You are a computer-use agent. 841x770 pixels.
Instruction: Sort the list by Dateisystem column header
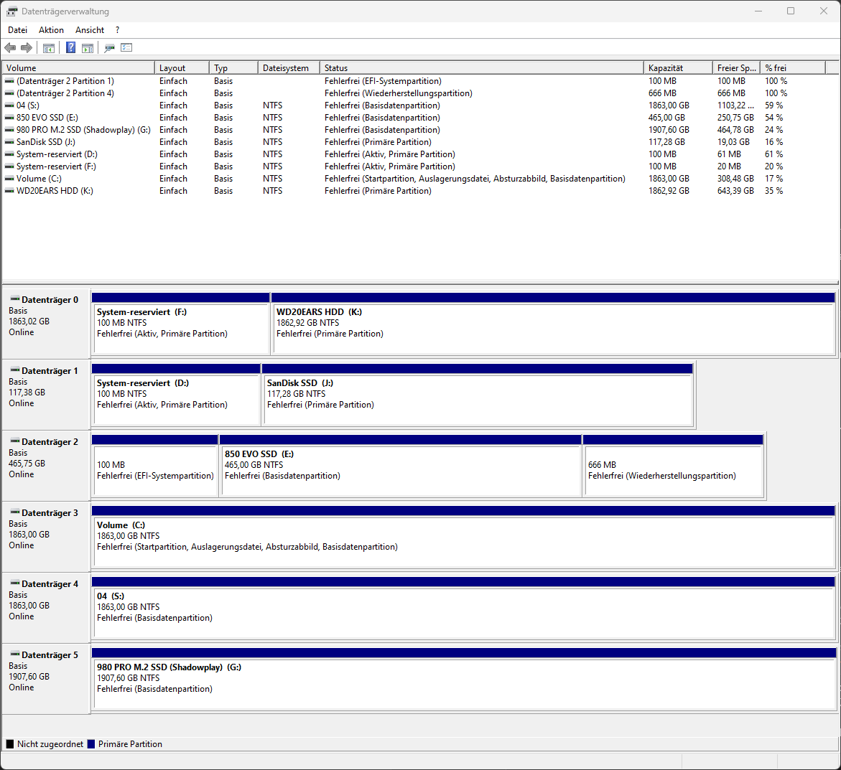289,68
